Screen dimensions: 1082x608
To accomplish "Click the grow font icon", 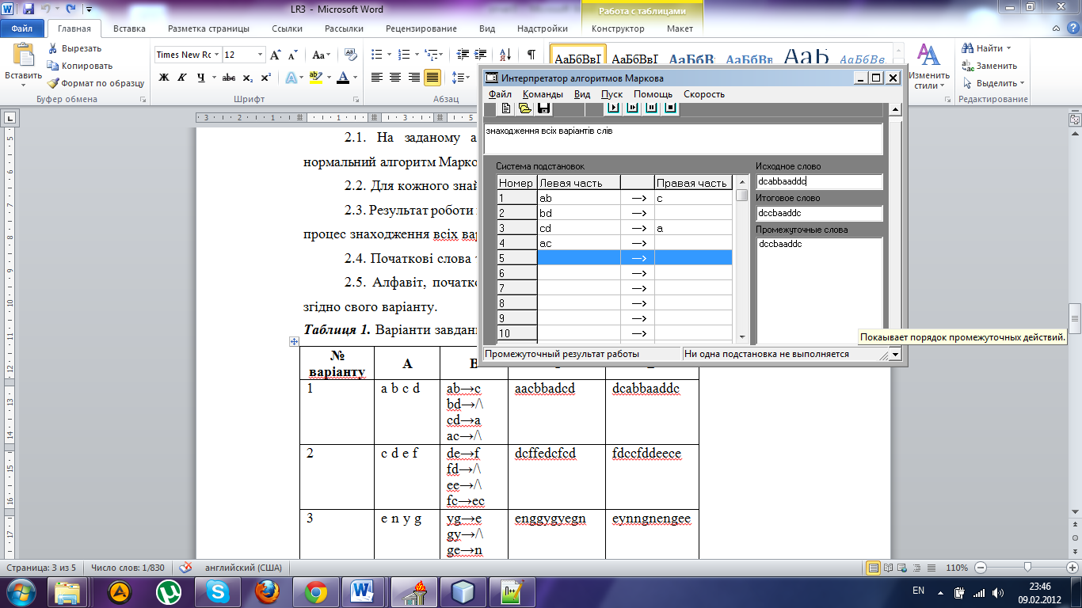I will 276,55.
